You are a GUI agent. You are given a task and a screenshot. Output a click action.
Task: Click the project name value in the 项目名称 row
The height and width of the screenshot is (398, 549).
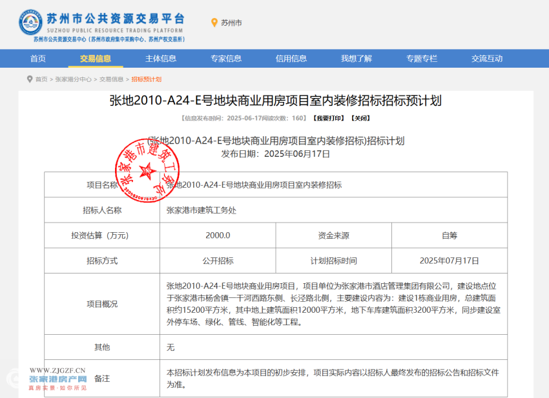[254, 184]
